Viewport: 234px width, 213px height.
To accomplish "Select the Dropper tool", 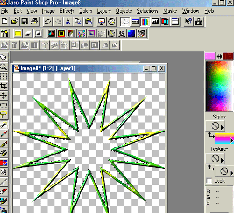I will click(x=4, y=134).
